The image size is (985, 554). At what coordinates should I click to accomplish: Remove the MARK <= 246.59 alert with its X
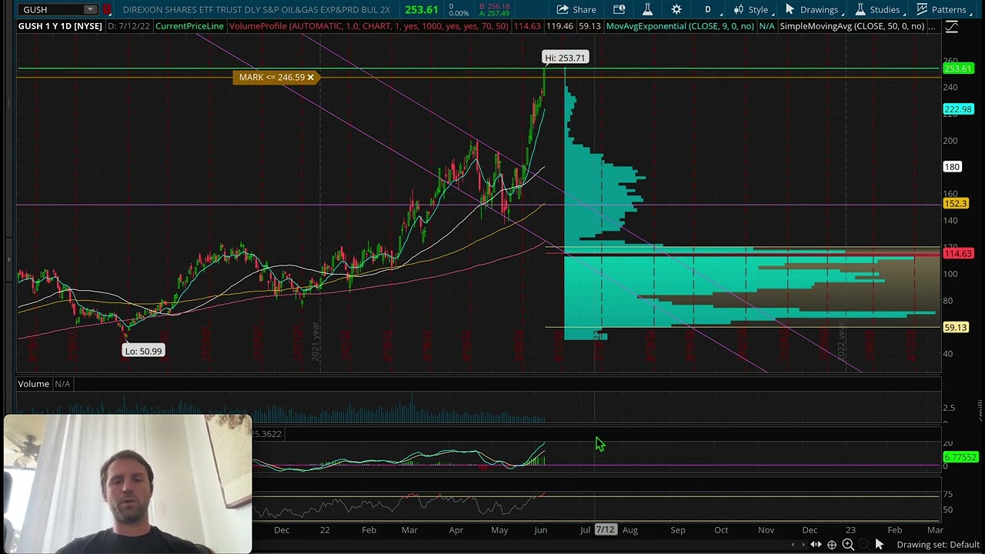coord(311,77)
